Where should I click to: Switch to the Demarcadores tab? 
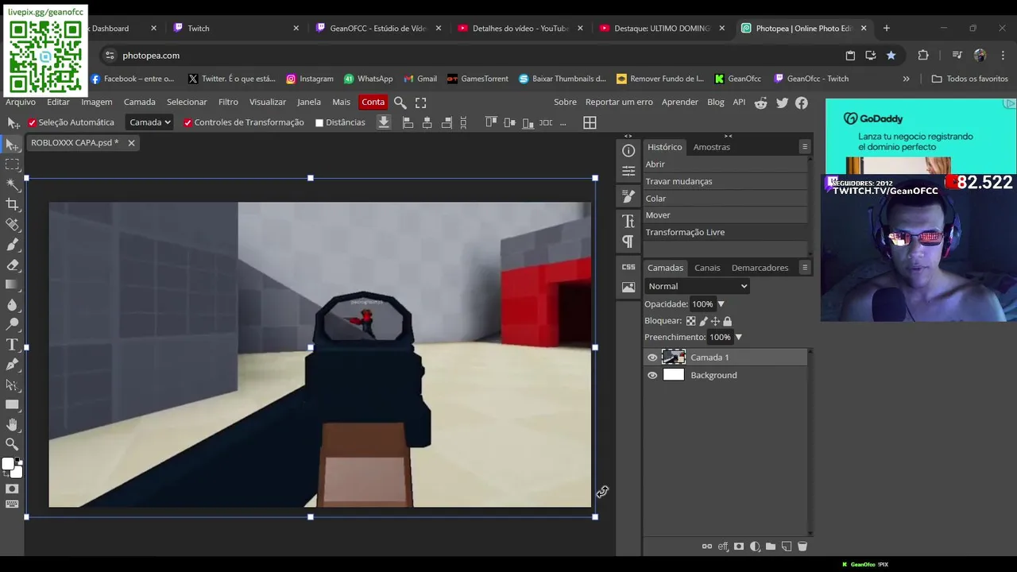click(760, 268)
